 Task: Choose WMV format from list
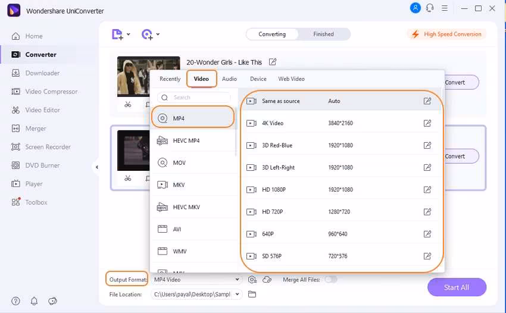(193, 251)
